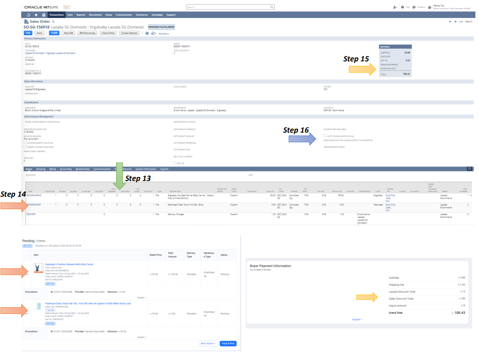
Task: Open the Transactions menu
Action: 56,15
